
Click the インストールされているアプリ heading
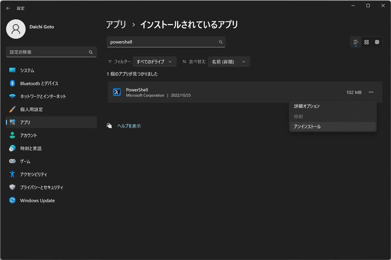click(x=189, y=24)
